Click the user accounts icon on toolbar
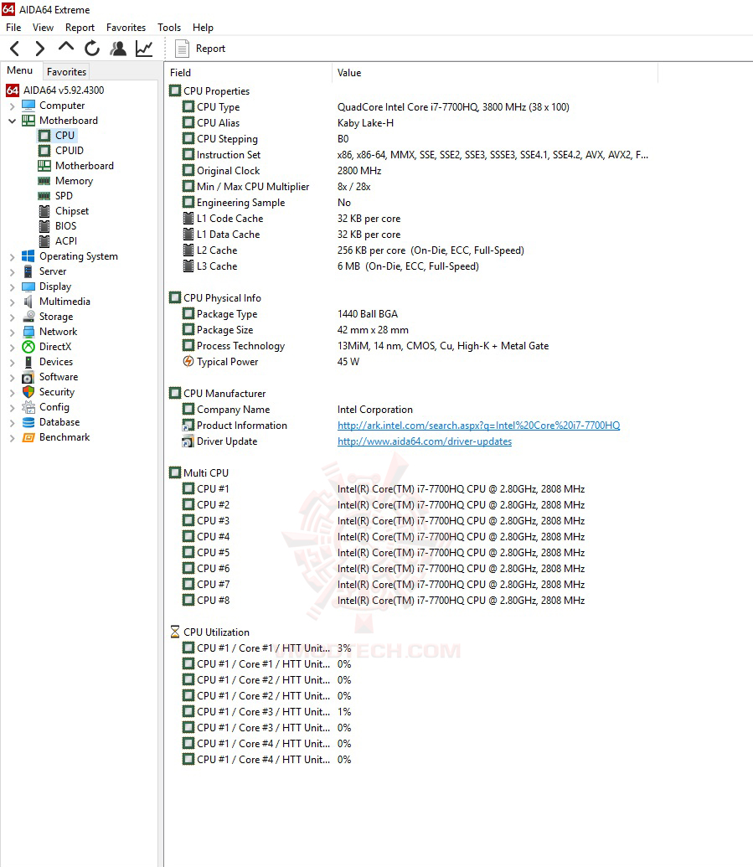Screen dimensions: 753x867 click(x=118, y=49)
